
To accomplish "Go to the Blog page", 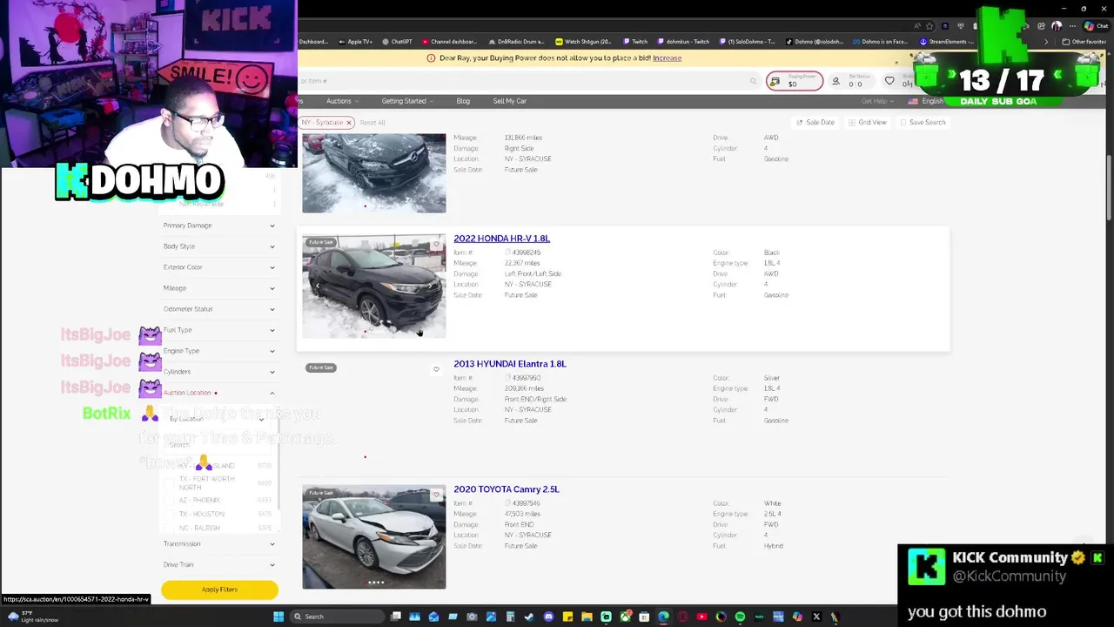I will pyautogui.click(x=463, y=101).
